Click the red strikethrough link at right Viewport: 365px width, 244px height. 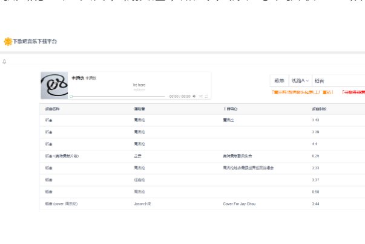pos(353,93)
